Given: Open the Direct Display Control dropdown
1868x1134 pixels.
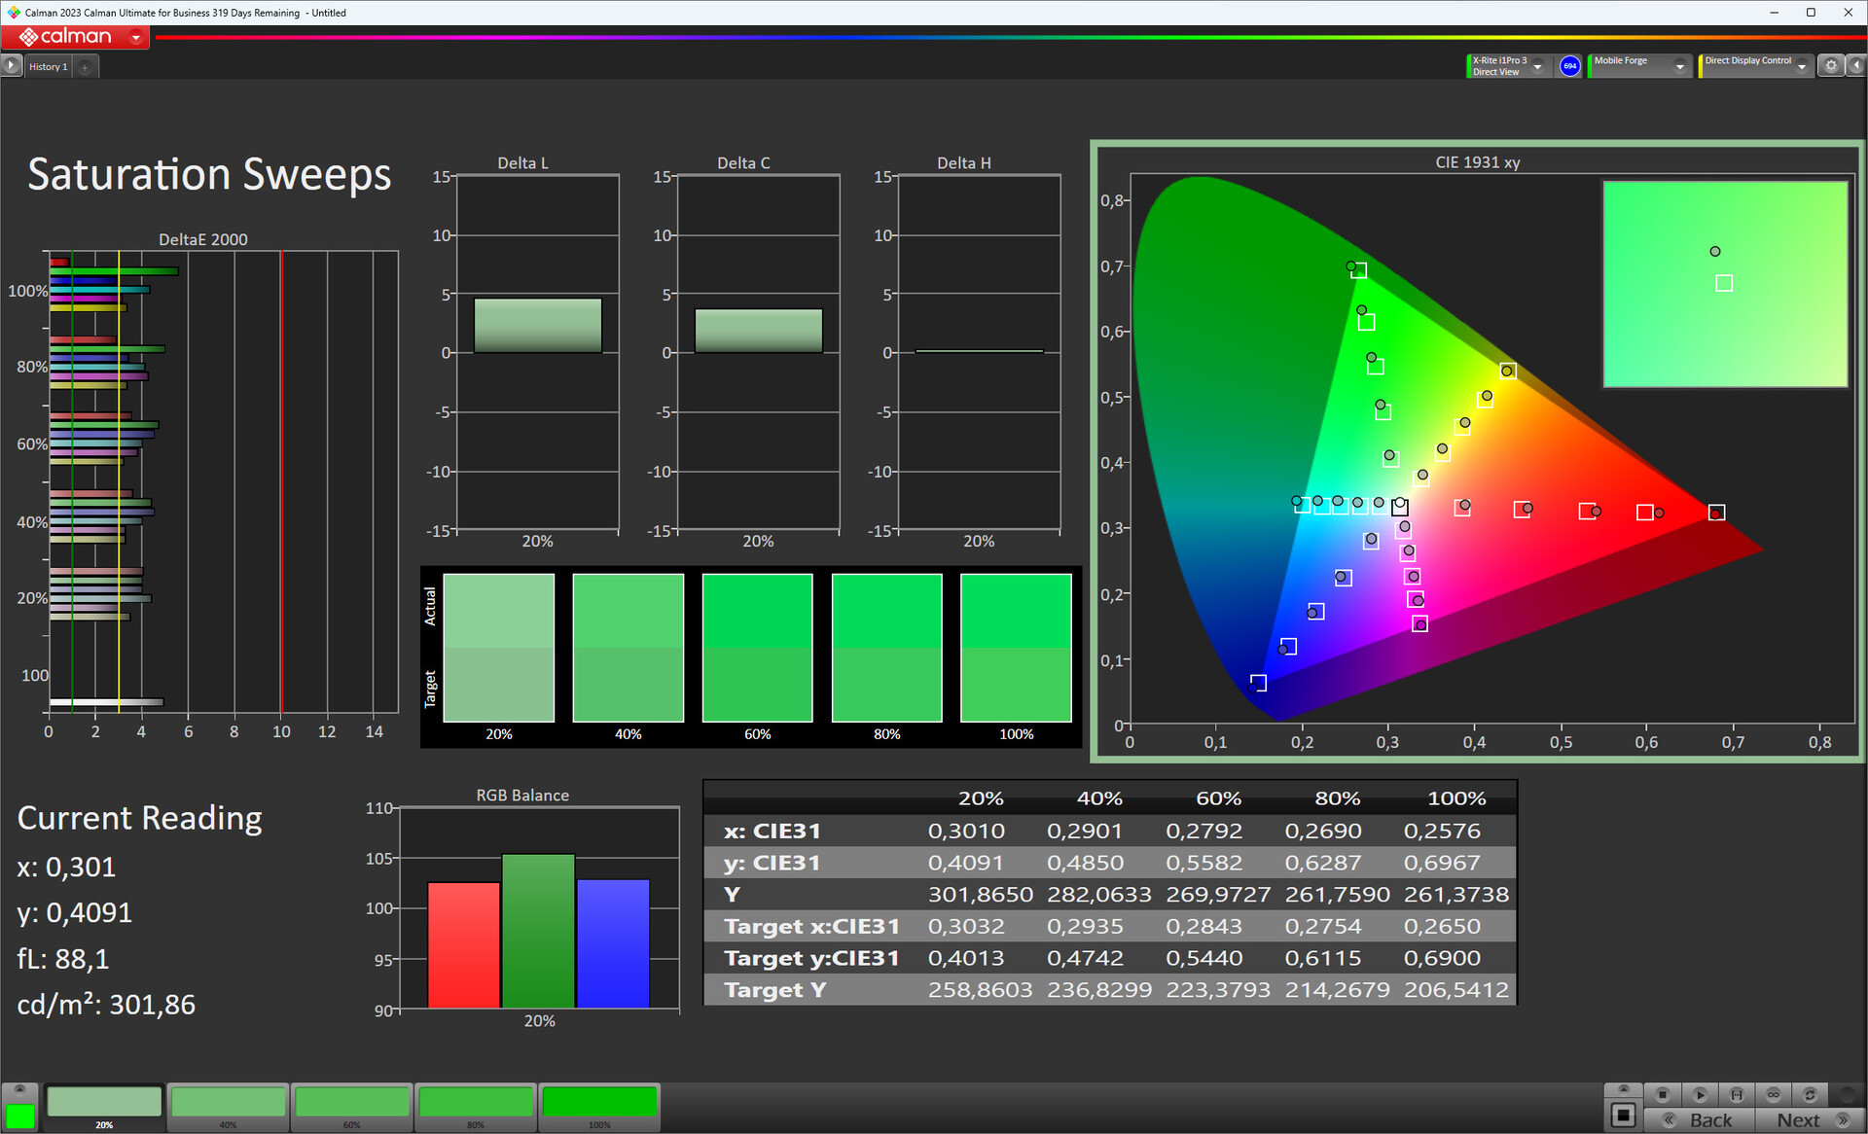Looking at the screenshot, I should pyautogui.click(x=1802, y=66).
